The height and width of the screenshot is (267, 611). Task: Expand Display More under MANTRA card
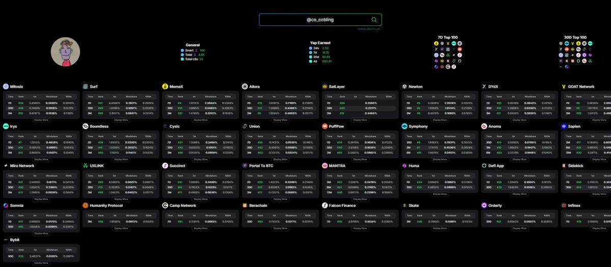tap(360, 199)
